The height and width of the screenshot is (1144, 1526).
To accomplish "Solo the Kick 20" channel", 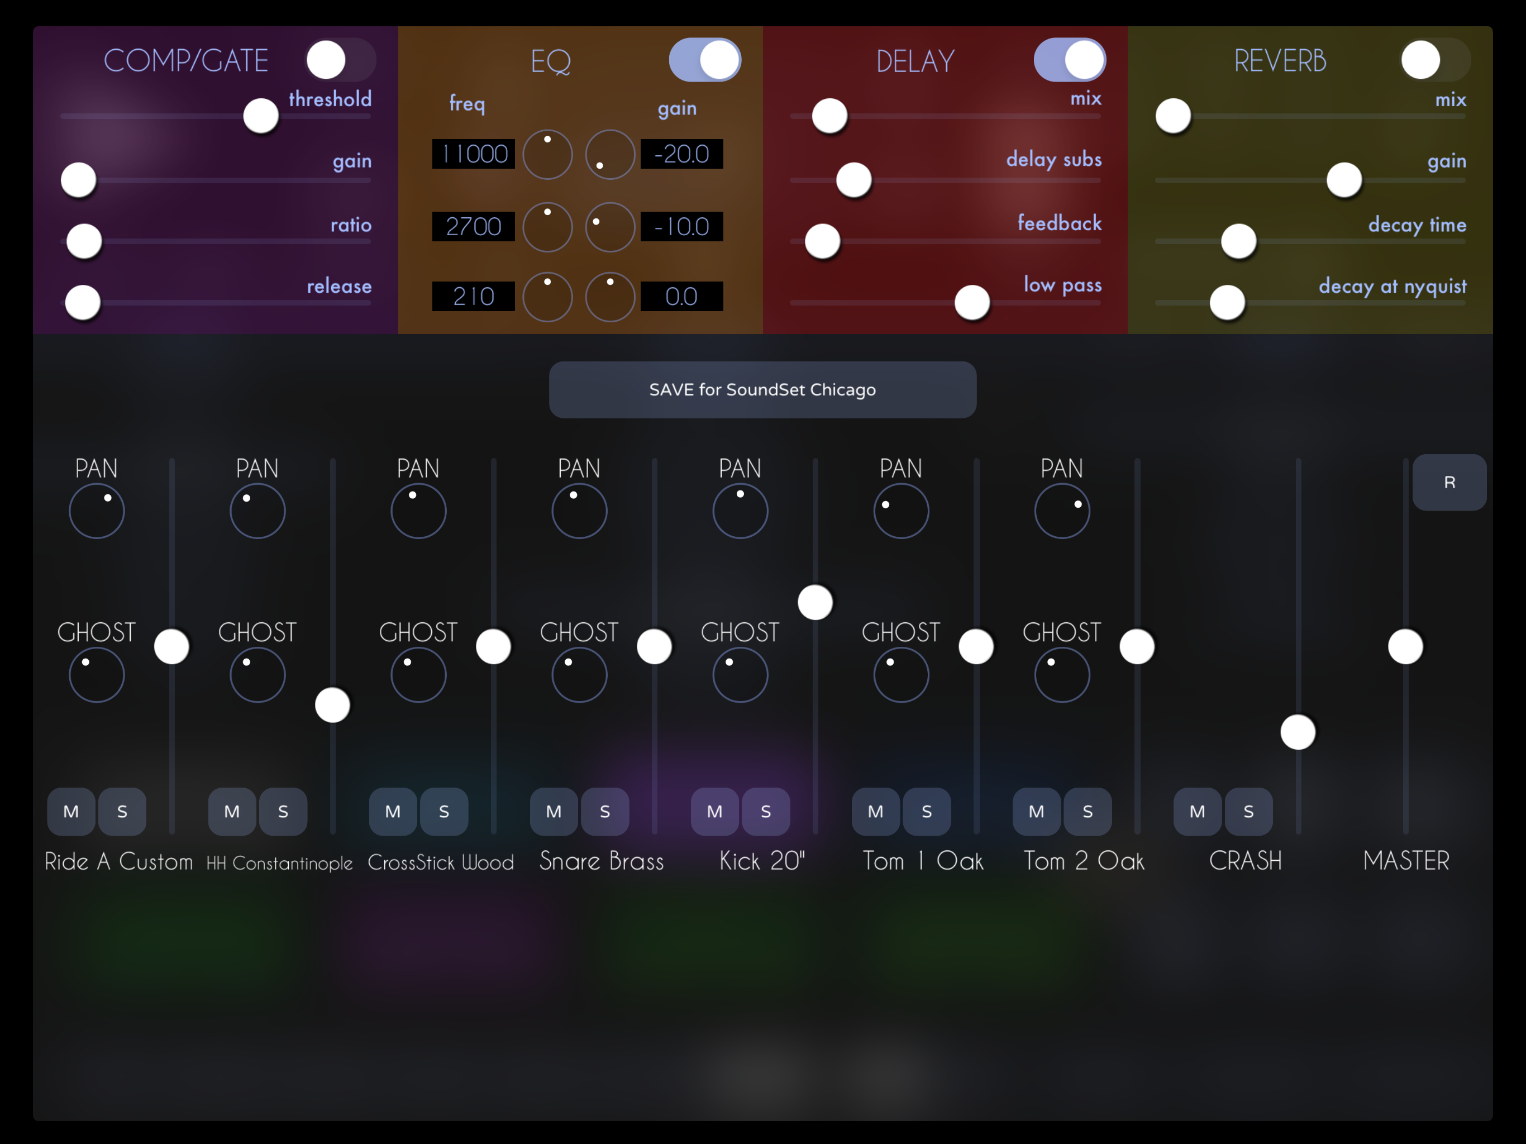I will coord(765,812).
